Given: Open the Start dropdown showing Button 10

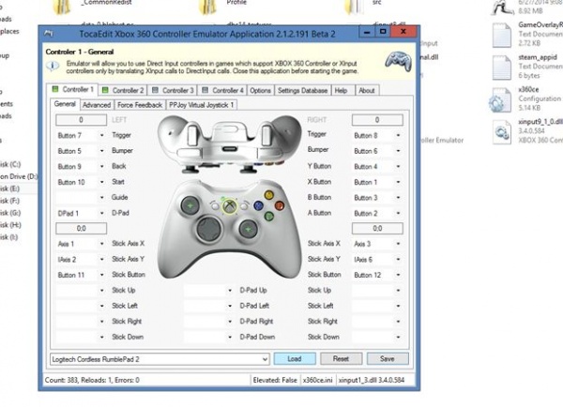Looking at the screenshot, I should [81, 182].
